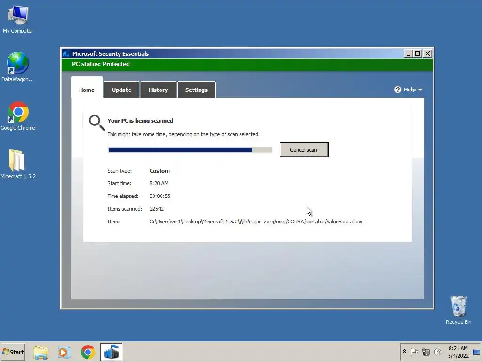Maximize the Security Essentials window
482x362 pixels.
(x=418, y=54)
